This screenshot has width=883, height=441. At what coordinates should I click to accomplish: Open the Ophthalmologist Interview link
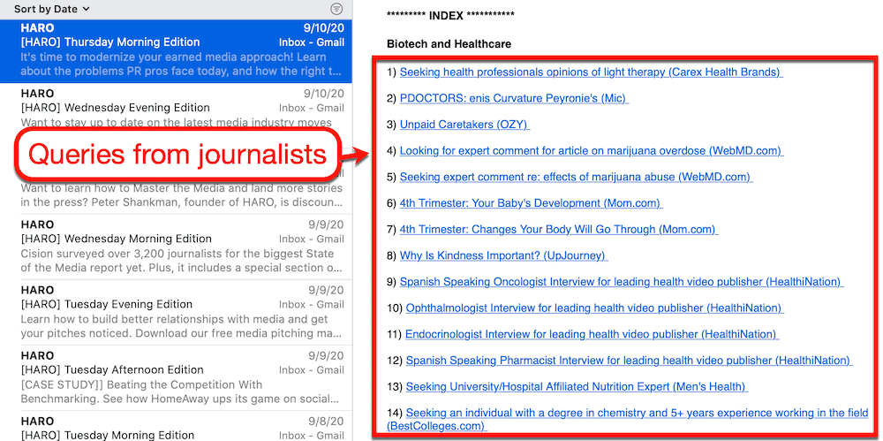pos(594,308)
